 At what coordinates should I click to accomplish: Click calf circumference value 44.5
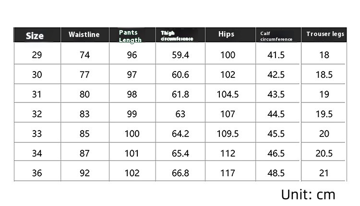tap(276, 114)
